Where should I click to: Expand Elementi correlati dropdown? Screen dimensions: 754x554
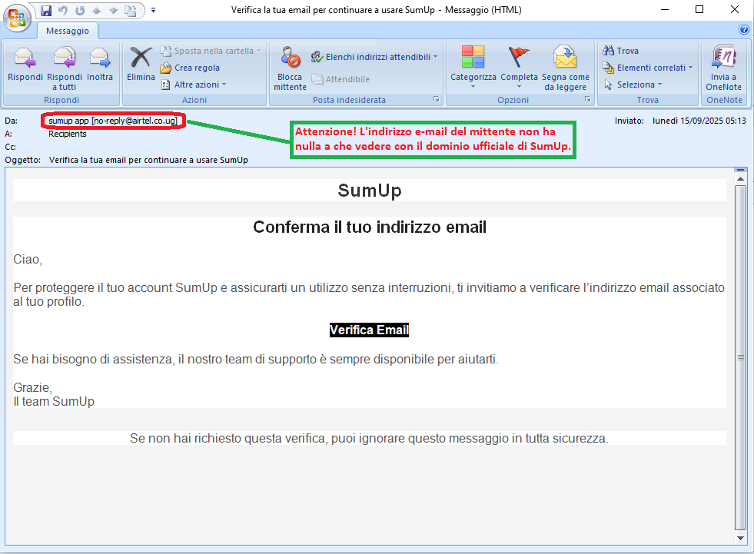pyautogui.click(x=648, y=68)
